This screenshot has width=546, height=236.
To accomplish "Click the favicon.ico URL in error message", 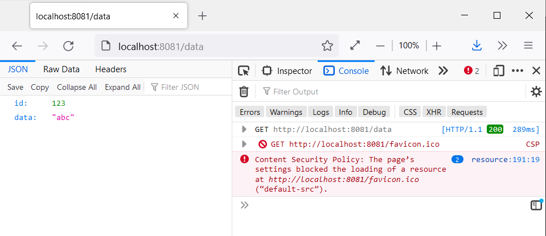I will point(344,179).
